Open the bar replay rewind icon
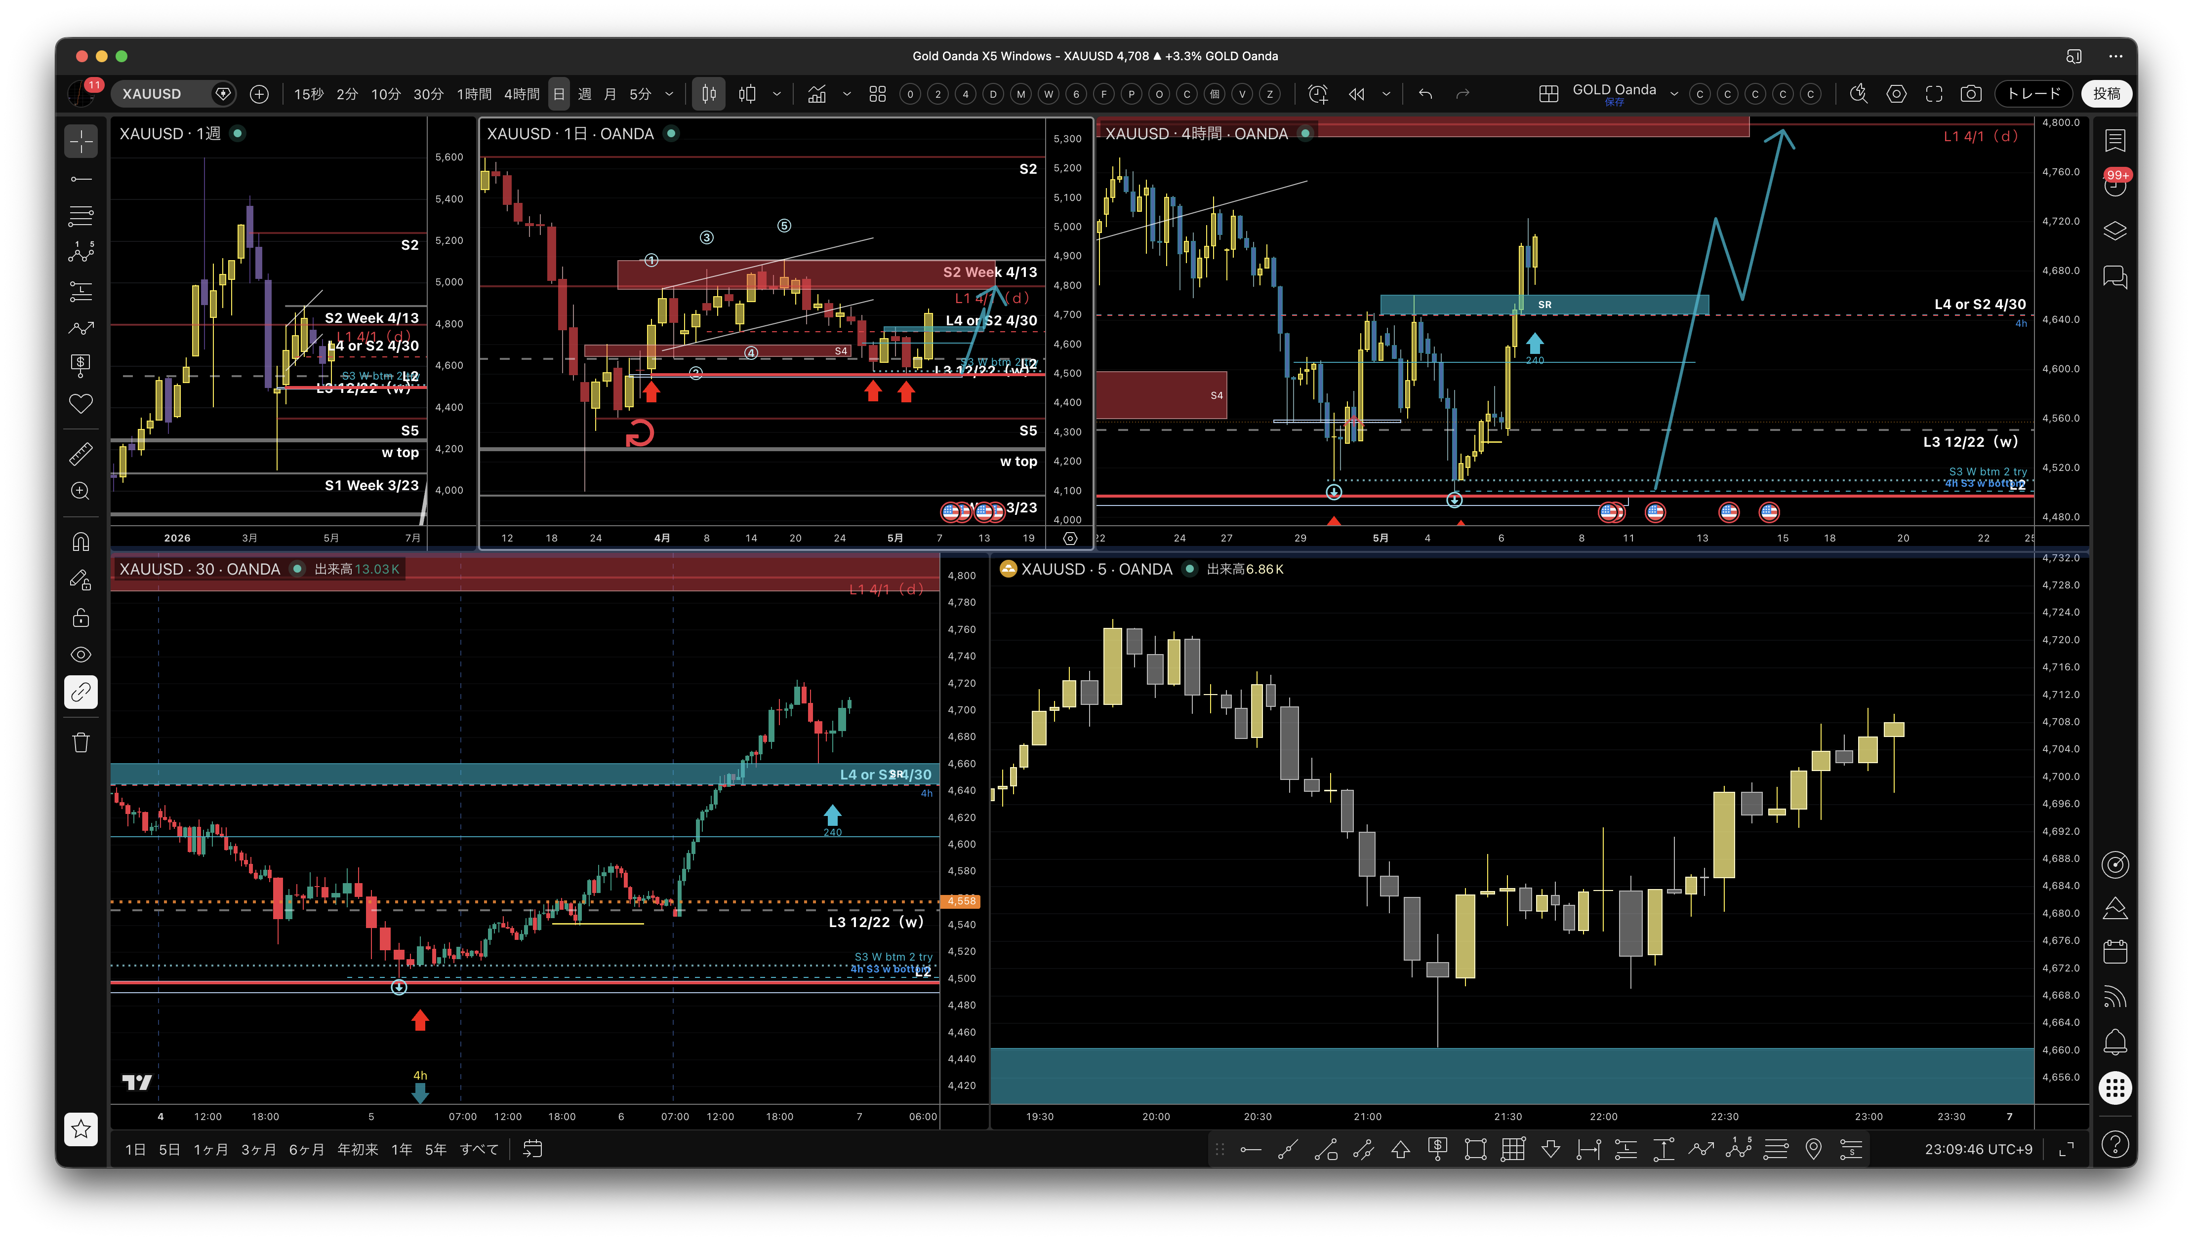This screenshot has width=2193, height=1241. click(1357, 94)
